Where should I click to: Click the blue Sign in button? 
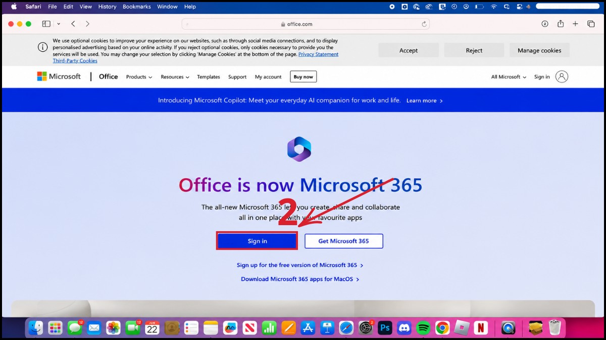(257, 241)
